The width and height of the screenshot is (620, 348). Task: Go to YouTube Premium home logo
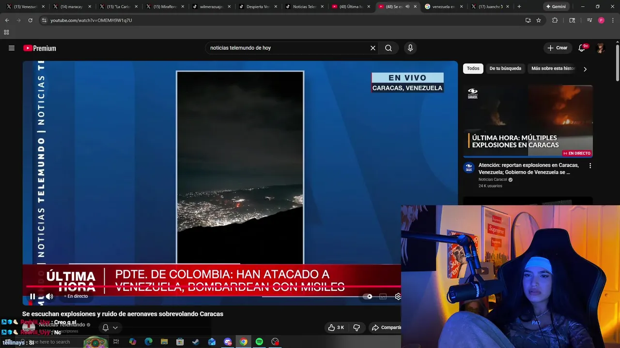pos(40,48)
